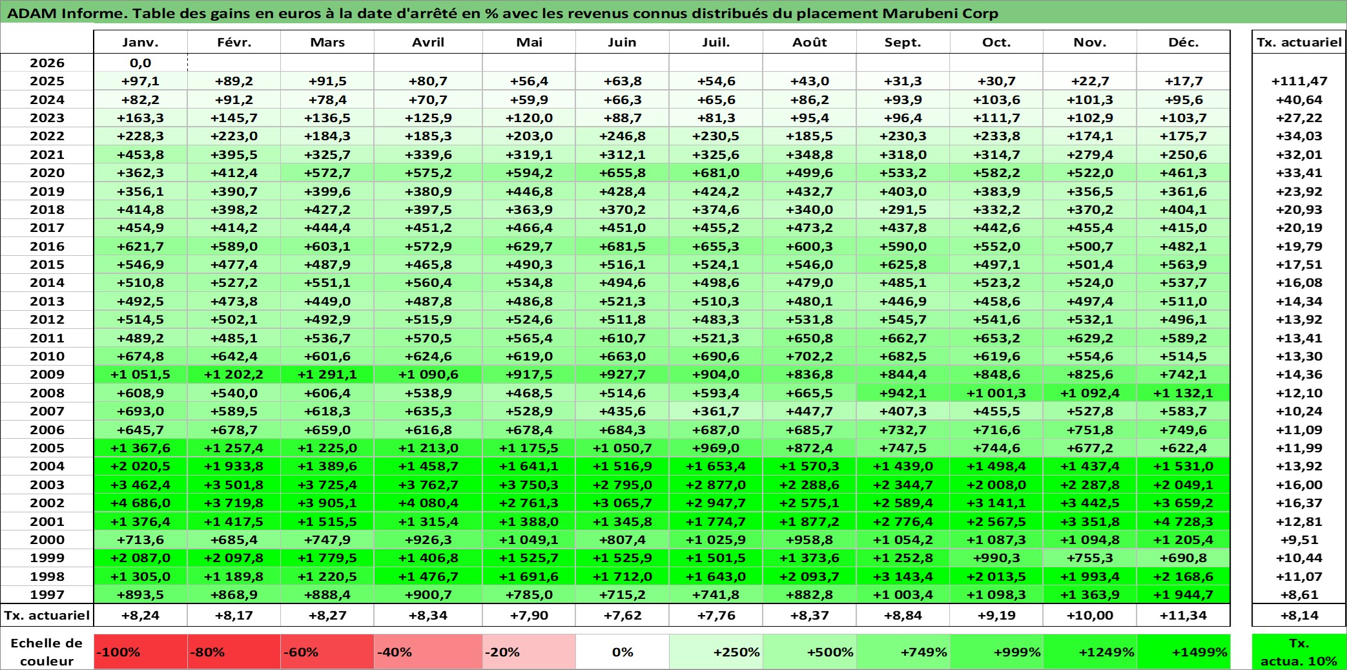Select the '+4 728,3' cell in 2001

pyautogui.click(x=1183, y=521)
